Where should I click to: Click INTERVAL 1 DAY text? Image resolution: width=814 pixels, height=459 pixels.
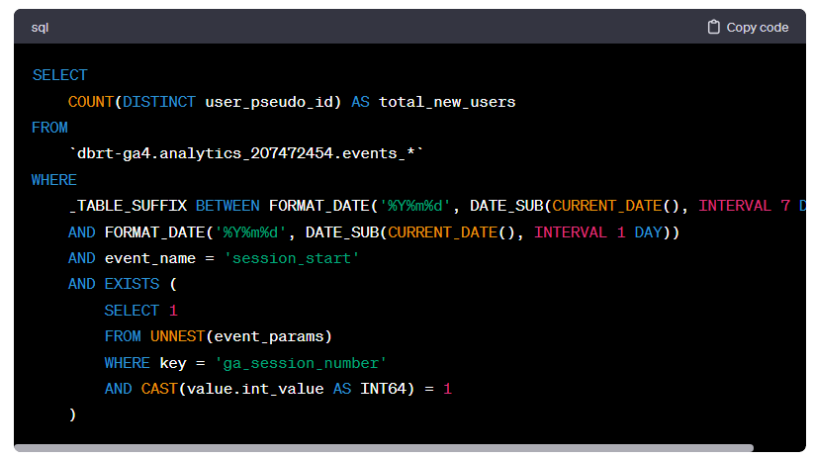click(598, 232)
